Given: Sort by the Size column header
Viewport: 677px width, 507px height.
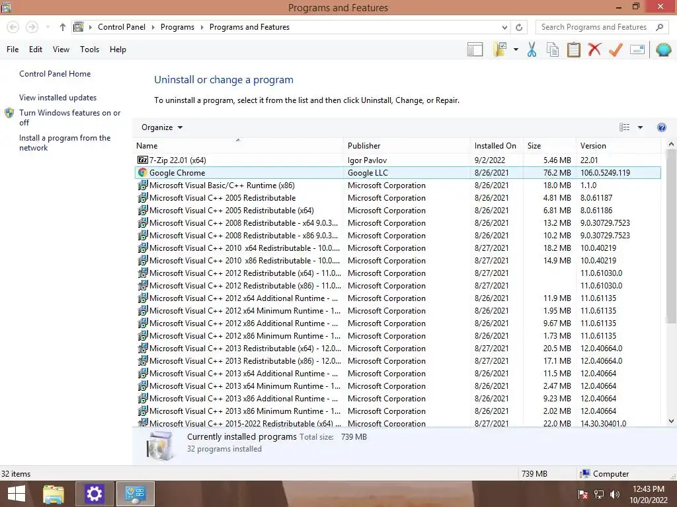Looking at the screenshot, I should pos(549,146).
